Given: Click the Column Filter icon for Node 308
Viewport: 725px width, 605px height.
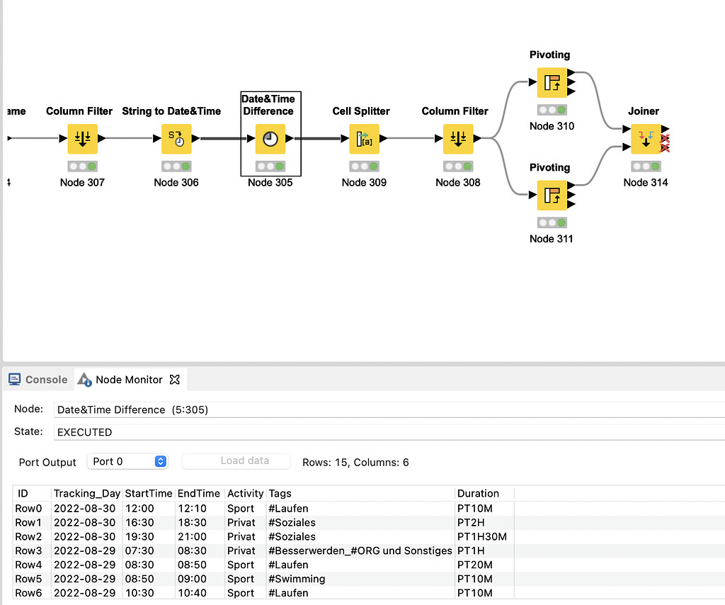Looking at the screenshot, I should pos(458,139).
